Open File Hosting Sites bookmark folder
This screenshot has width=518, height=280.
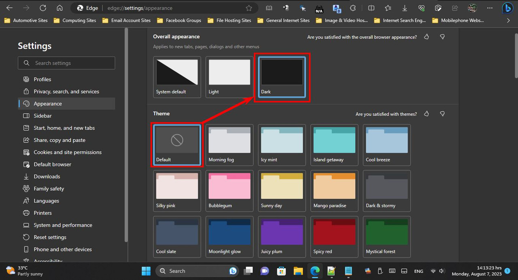pos(229,20)
